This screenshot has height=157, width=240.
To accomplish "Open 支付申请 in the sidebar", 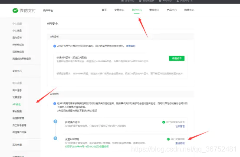I will [x=17, y=144].
